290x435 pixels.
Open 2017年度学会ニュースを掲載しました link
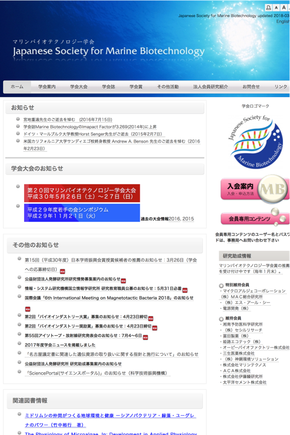tap(60, 345)
